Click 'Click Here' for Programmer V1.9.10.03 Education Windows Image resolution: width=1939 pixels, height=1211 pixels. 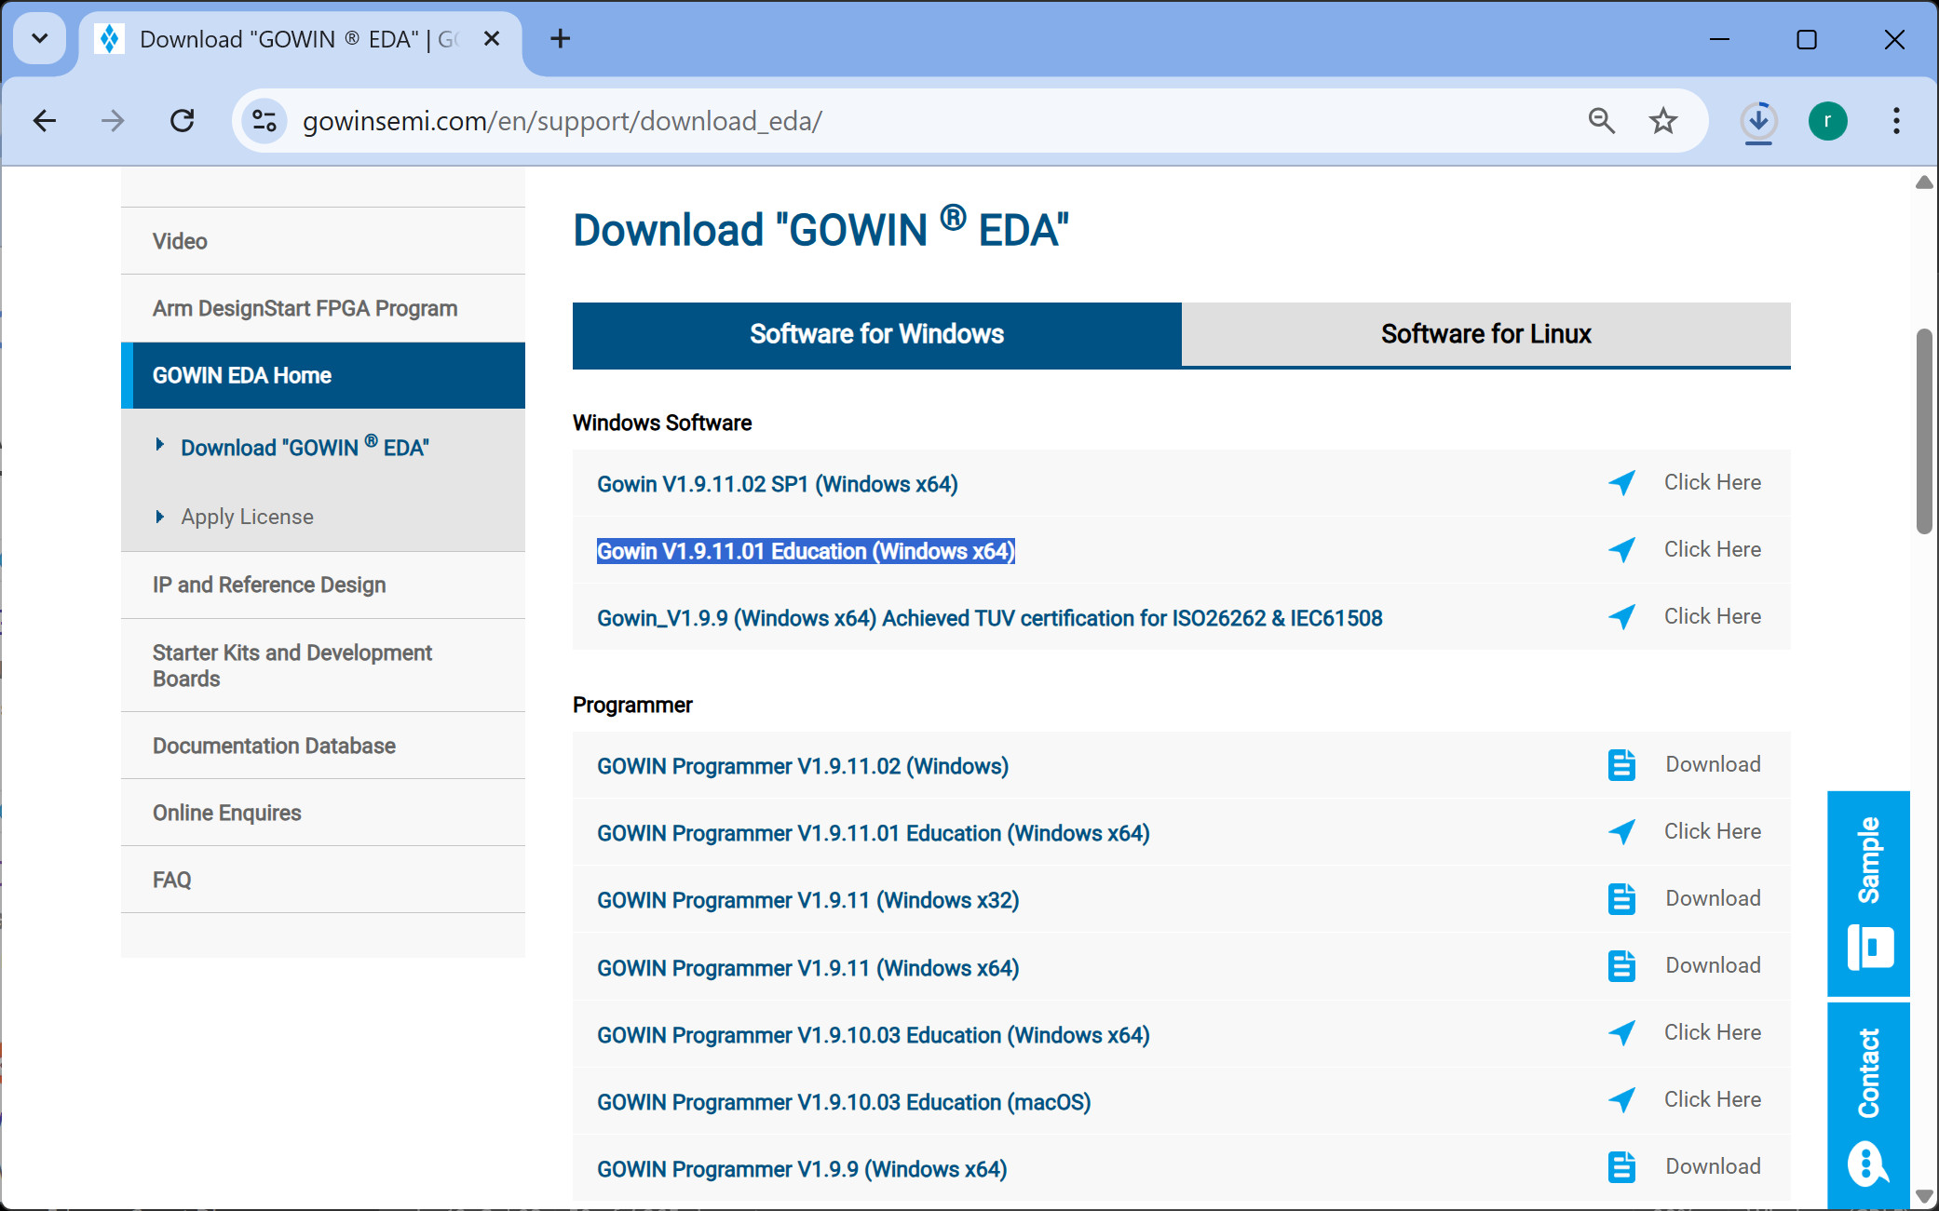point(1712,1032)
